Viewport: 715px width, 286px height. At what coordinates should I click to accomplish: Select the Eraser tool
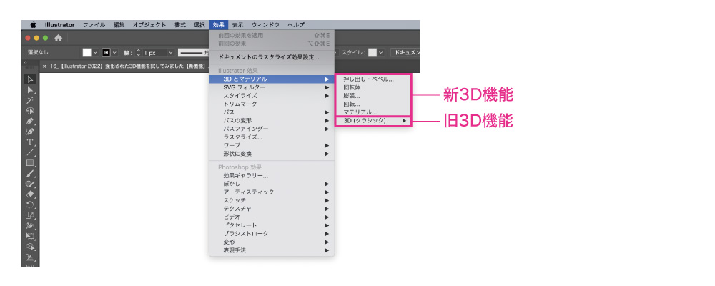(x=30, y=194)
